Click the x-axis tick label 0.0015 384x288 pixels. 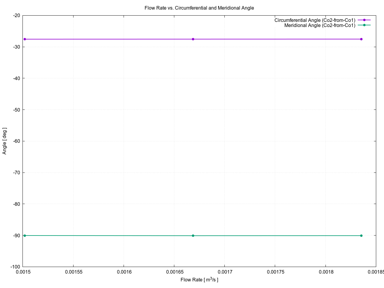[23, 272]
